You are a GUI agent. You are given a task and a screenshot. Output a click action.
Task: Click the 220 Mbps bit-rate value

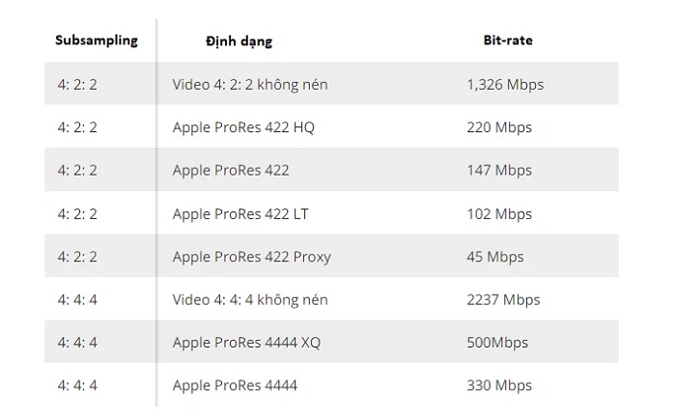(x=498, y=127)
